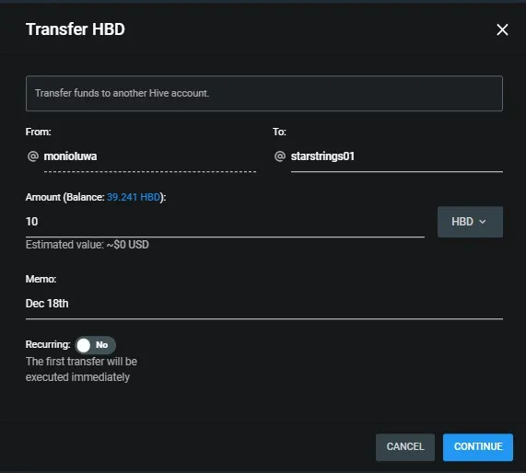Click the From: label
This screenshot has width=526, height=473.
(39, 132)
